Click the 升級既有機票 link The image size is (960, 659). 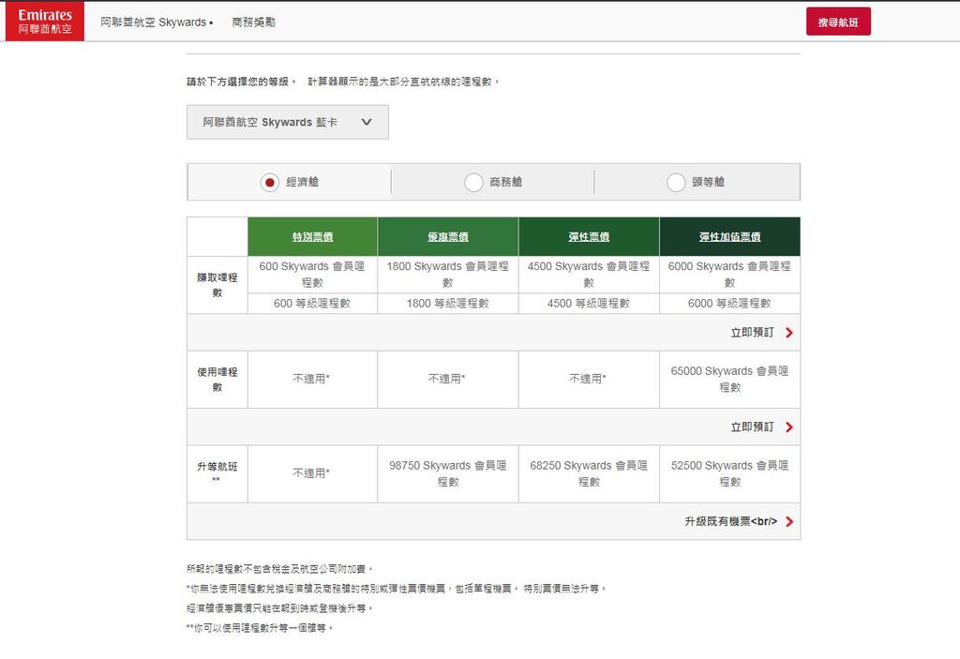pos(739,521)
